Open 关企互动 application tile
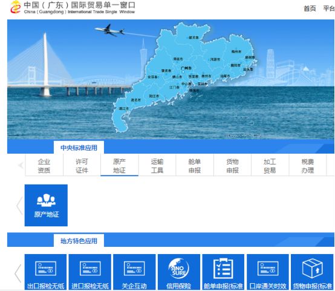 pos(134,272)
